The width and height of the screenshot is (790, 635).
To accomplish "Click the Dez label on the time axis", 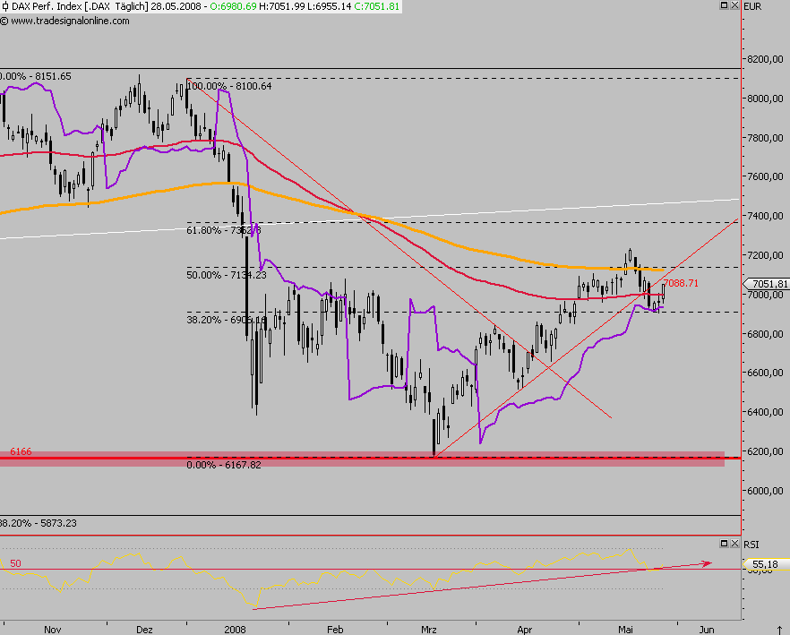I will (144, 630).
